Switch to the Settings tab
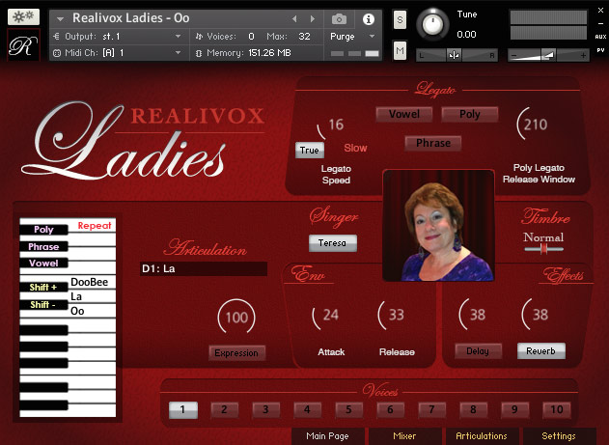 559,436
